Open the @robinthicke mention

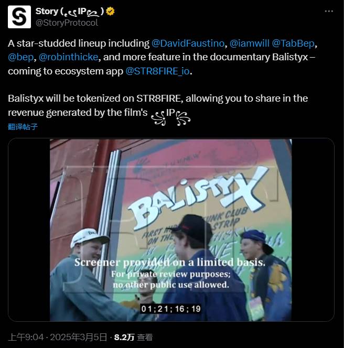[68, 57]
